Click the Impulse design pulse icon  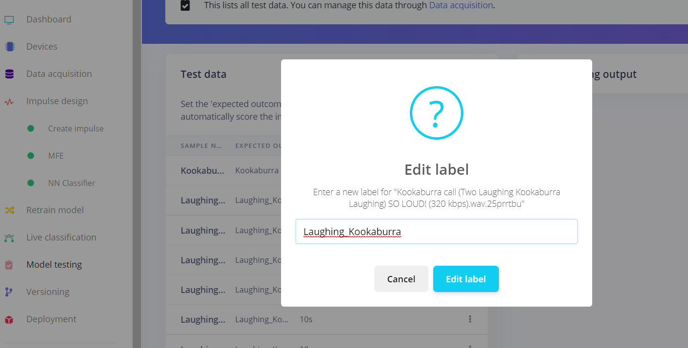(x=9, y=102)
